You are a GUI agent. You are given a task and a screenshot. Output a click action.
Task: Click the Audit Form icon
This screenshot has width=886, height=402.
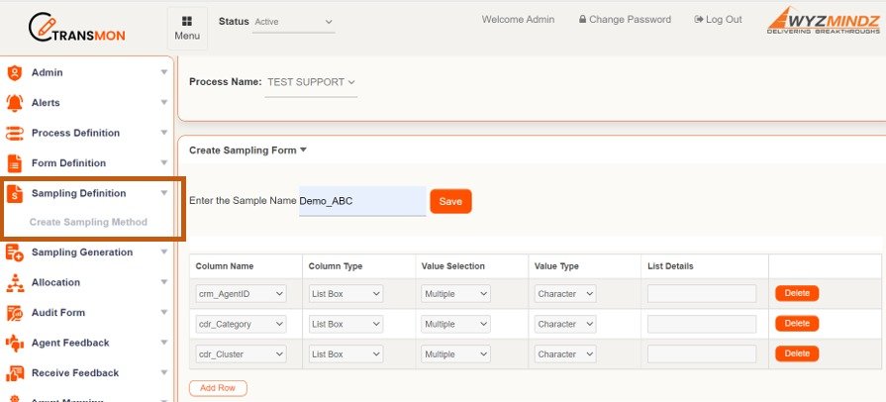(14, 313)
